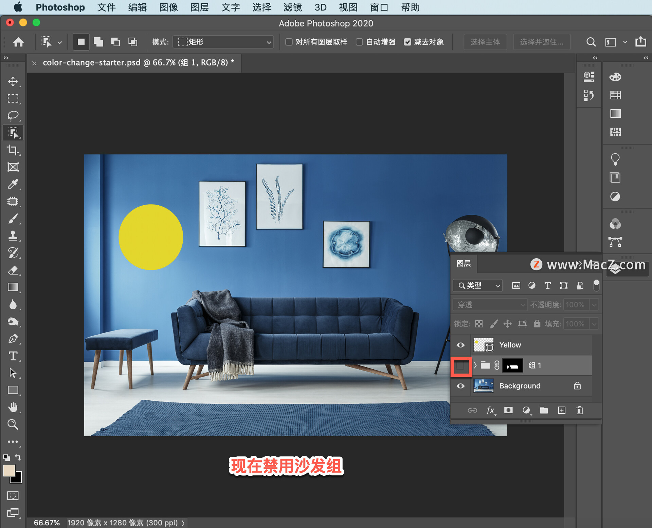Select the Blur tool
The image size is (652, 528).
pyautogui.click(x=13, y=304)
